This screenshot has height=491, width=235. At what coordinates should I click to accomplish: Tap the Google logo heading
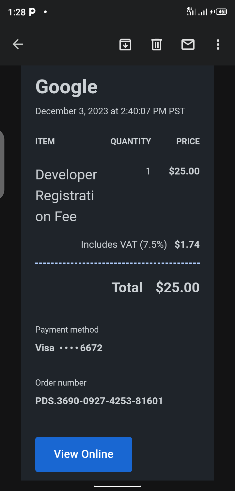coord(66,87)
